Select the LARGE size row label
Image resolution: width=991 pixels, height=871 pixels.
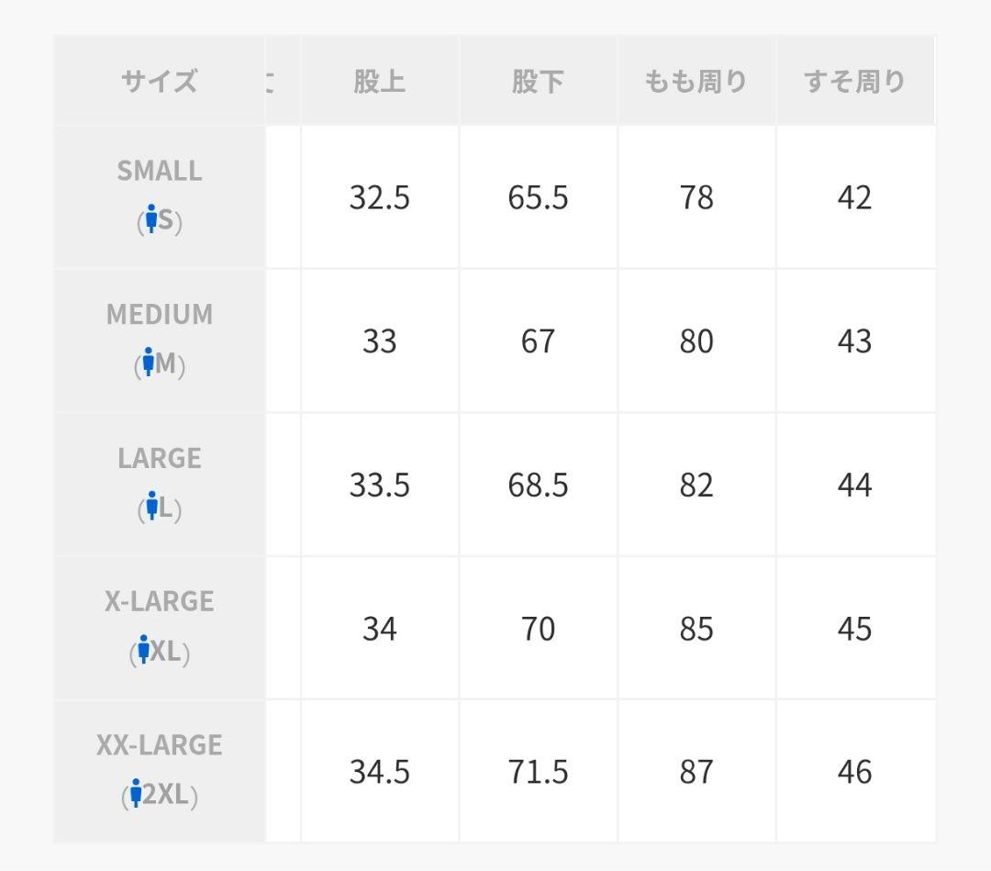[159, 458]
